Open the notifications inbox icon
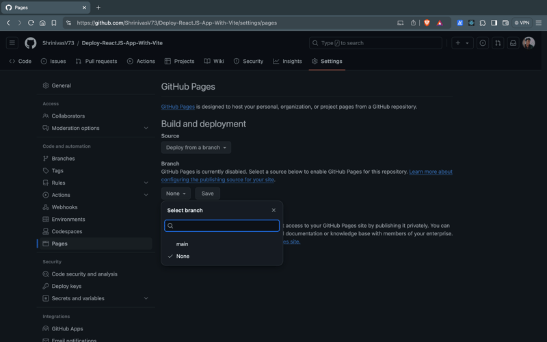Viewport: 547px width, 342px height. 513,43
